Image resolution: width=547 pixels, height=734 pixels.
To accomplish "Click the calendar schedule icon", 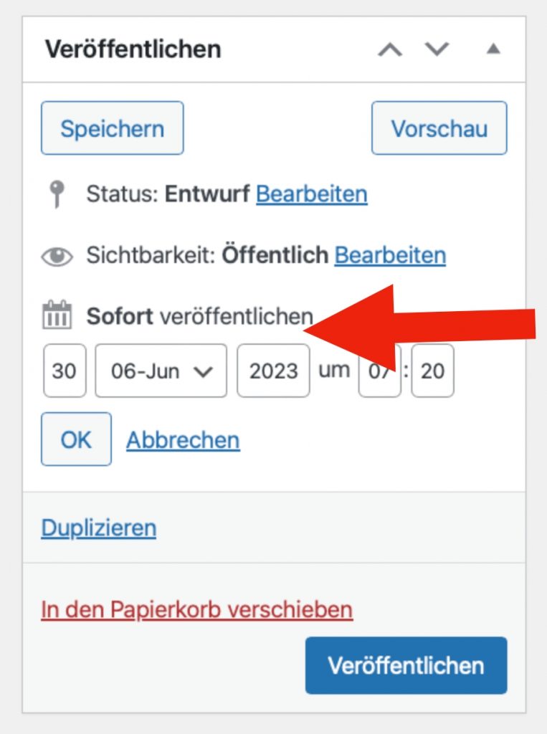I will click(x=57, y=316).
